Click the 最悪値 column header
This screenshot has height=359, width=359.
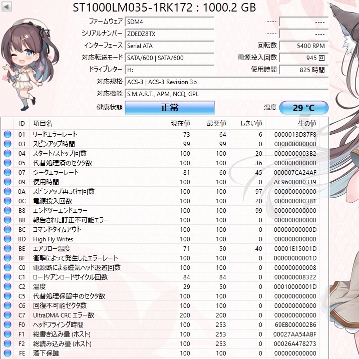pyautogui.click(x=211, y=124)
